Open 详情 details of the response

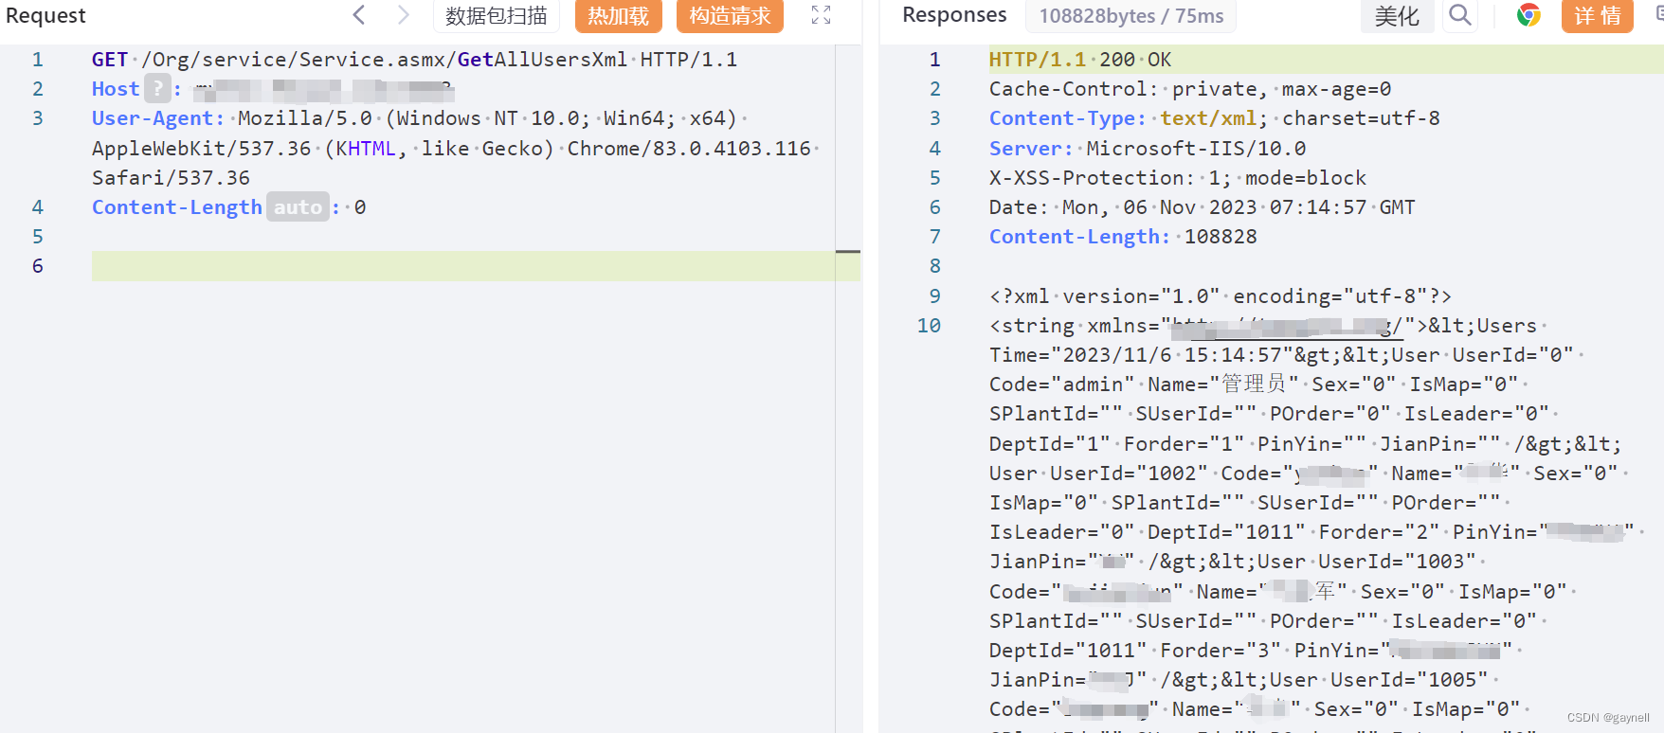coord(1598,16)
